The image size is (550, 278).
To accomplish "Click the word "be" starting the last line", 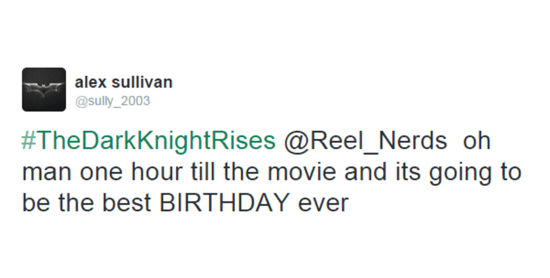I will point(33,202).
